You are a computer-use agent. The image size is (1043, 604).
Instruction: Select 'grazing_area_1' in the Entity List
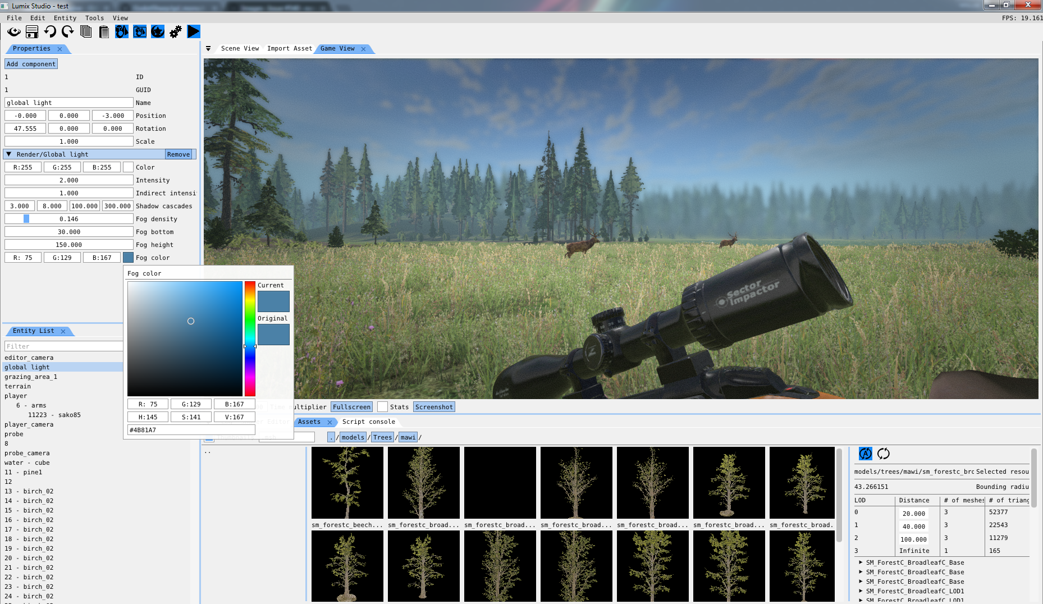(x=31, y=377)
